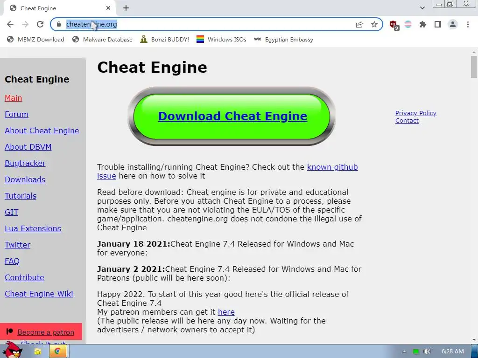Screen dimensions: 478x358
Task: Bookmark this page with the star
Action: pyautogui.click(x=374, y=24)
